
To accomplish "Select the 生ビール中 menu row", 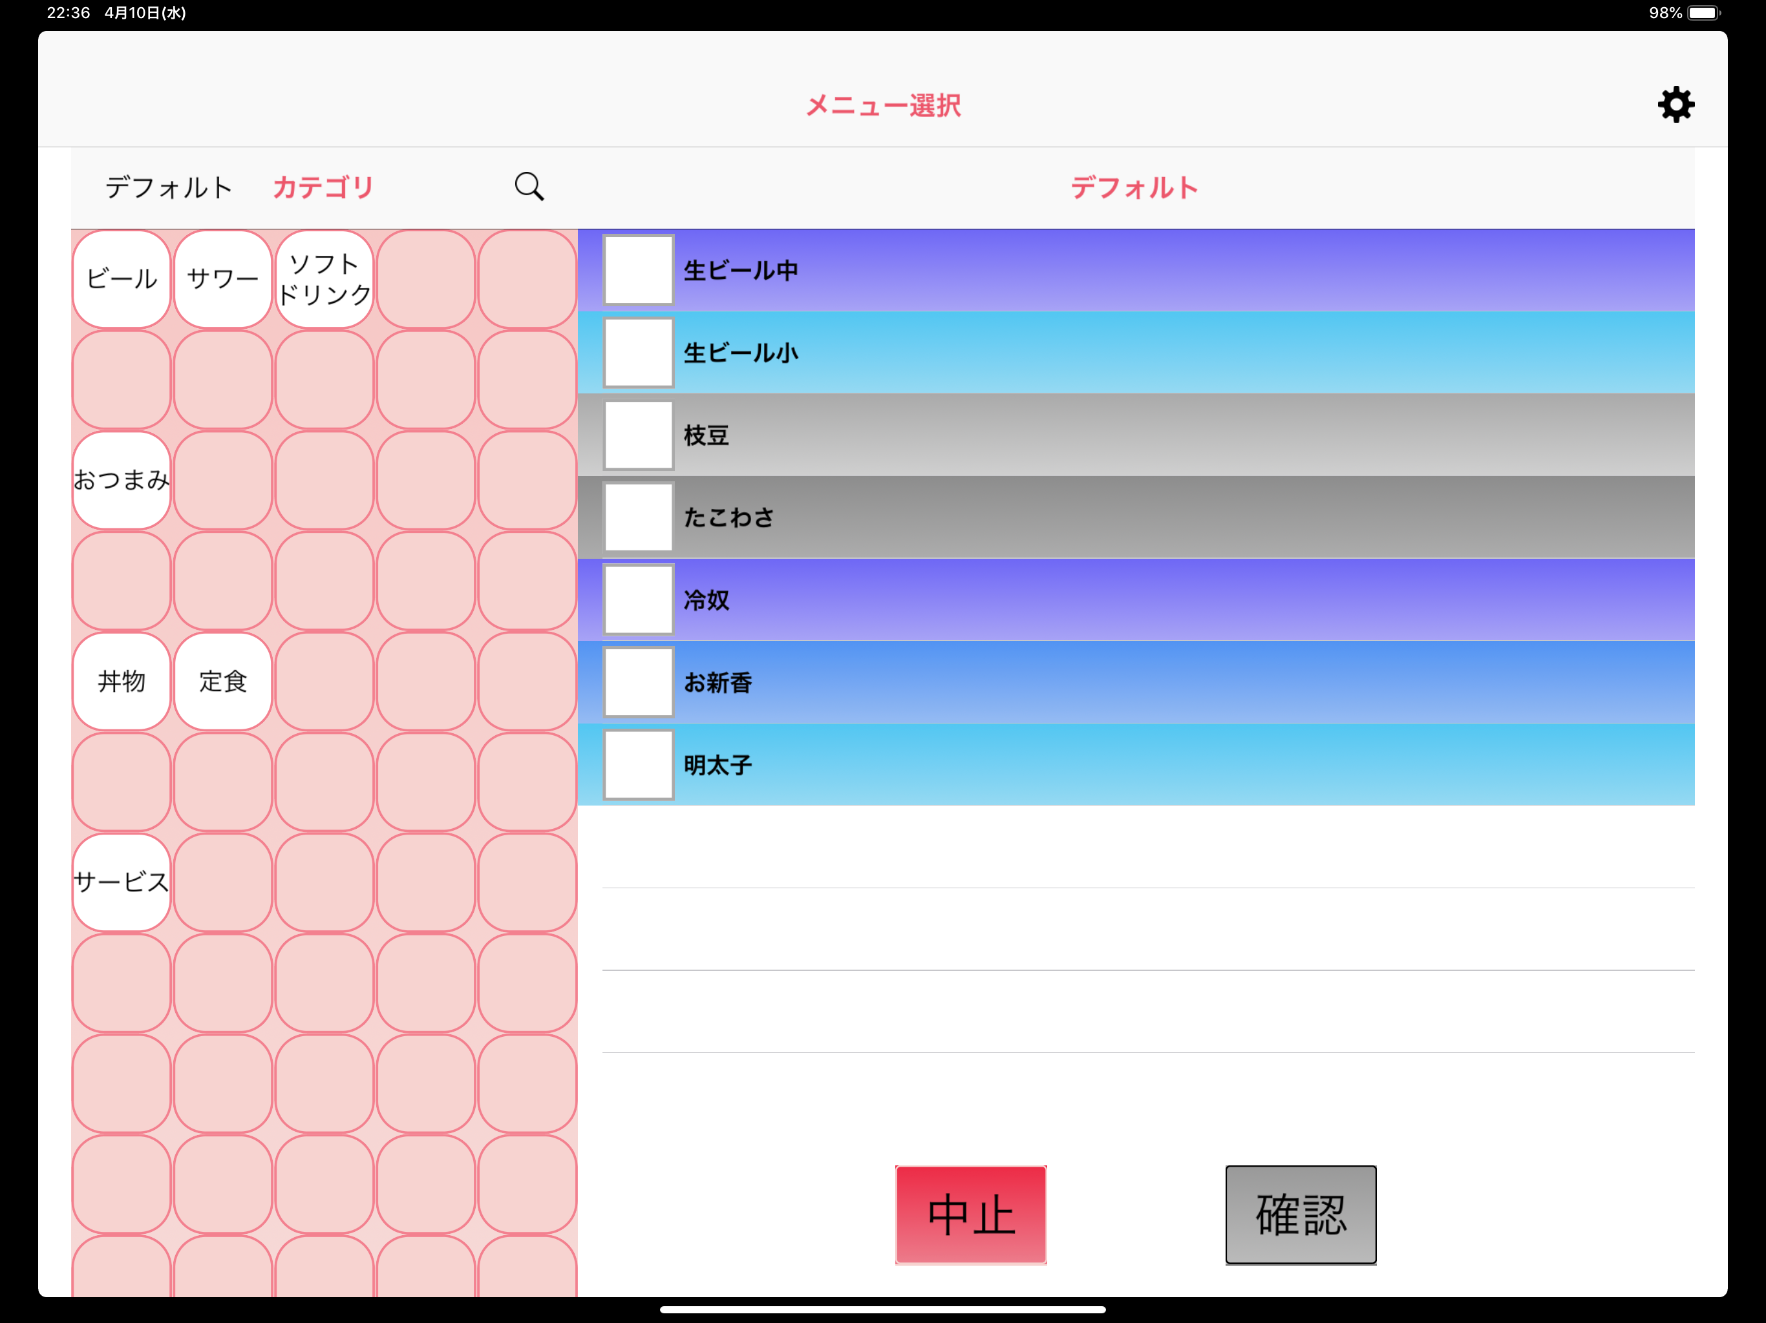I will click(1136, 270).
